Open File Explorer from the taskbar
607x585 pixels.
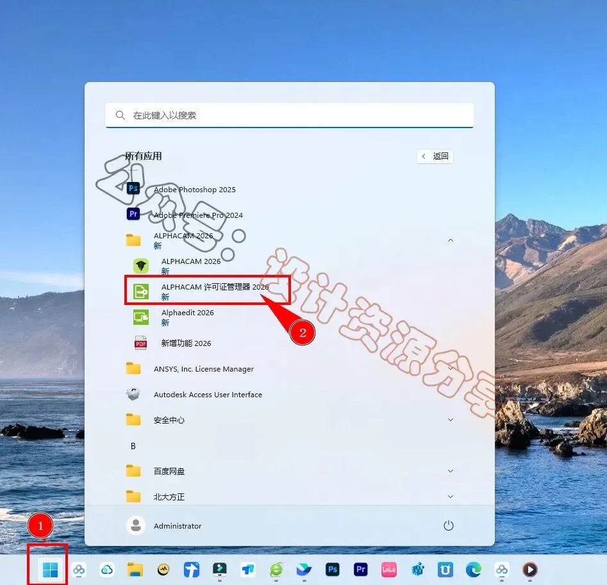pyautogui.click(x=135, y=570)
